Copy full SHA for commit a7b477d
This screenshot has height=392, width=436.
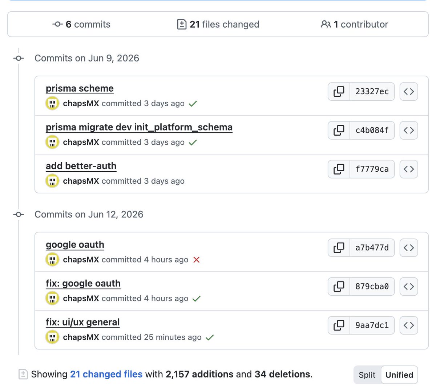tap(339, 248)
